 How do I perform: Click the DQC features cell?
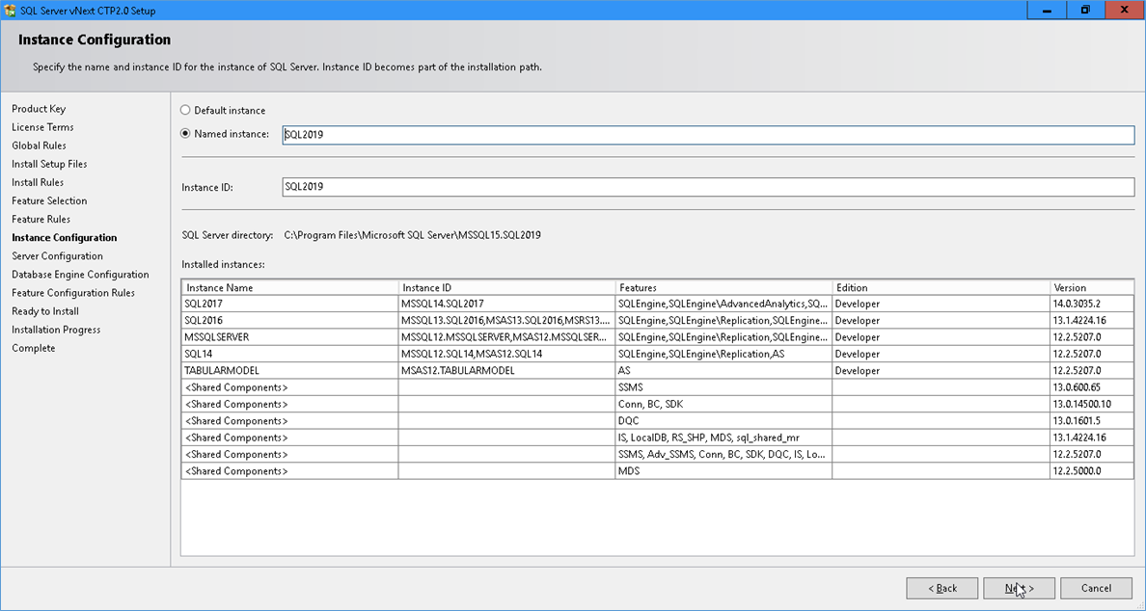[x=723, y=421]
